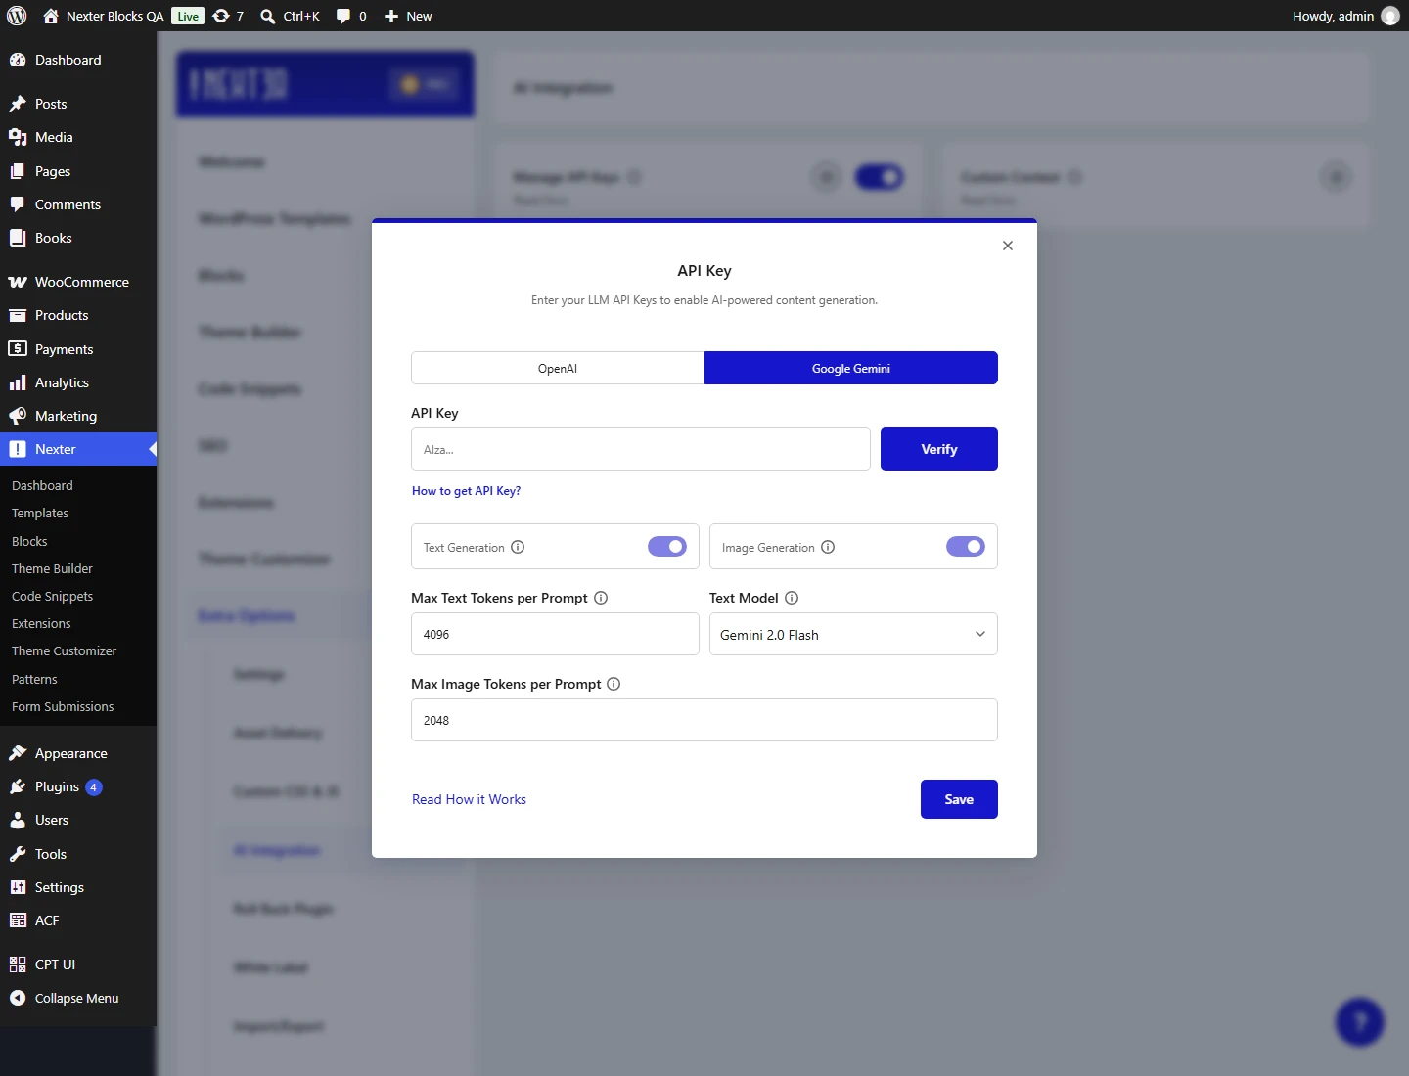Show info tooltip for Image Generation
The image size is (1409, 1076).
pos(828,547)
